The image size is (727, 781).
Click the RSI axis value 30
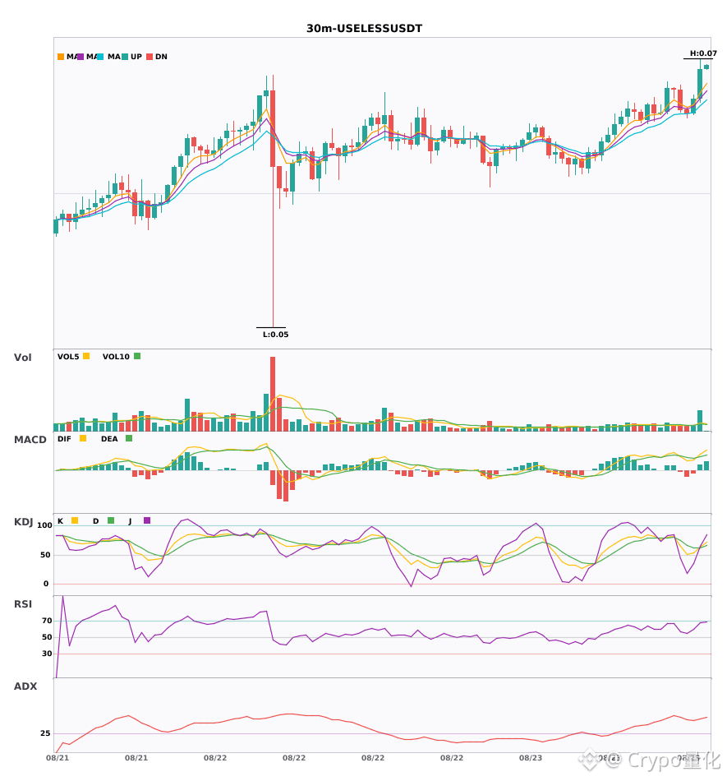pyautogui.click(x=48, y=654)
